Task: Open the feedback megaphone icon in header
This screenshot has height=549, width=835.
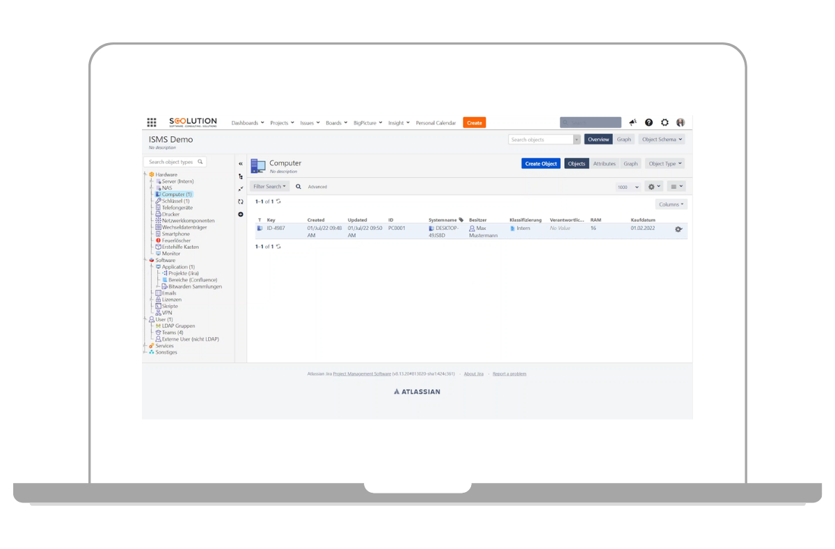Action: pyautogui.click(x=633, y=123)
